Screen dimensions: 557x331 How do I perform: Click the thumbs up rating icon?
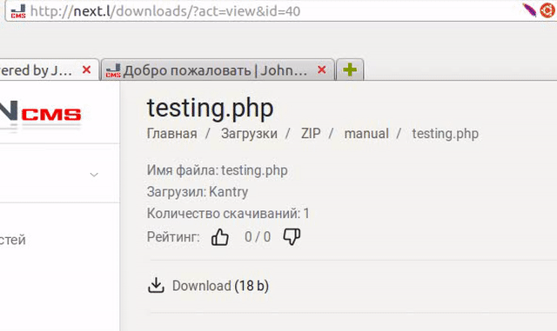click(x=220, y=237)
